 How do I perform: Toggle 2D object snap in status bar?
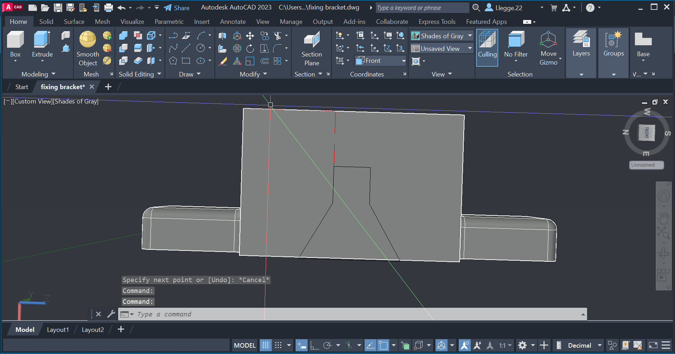383,345
